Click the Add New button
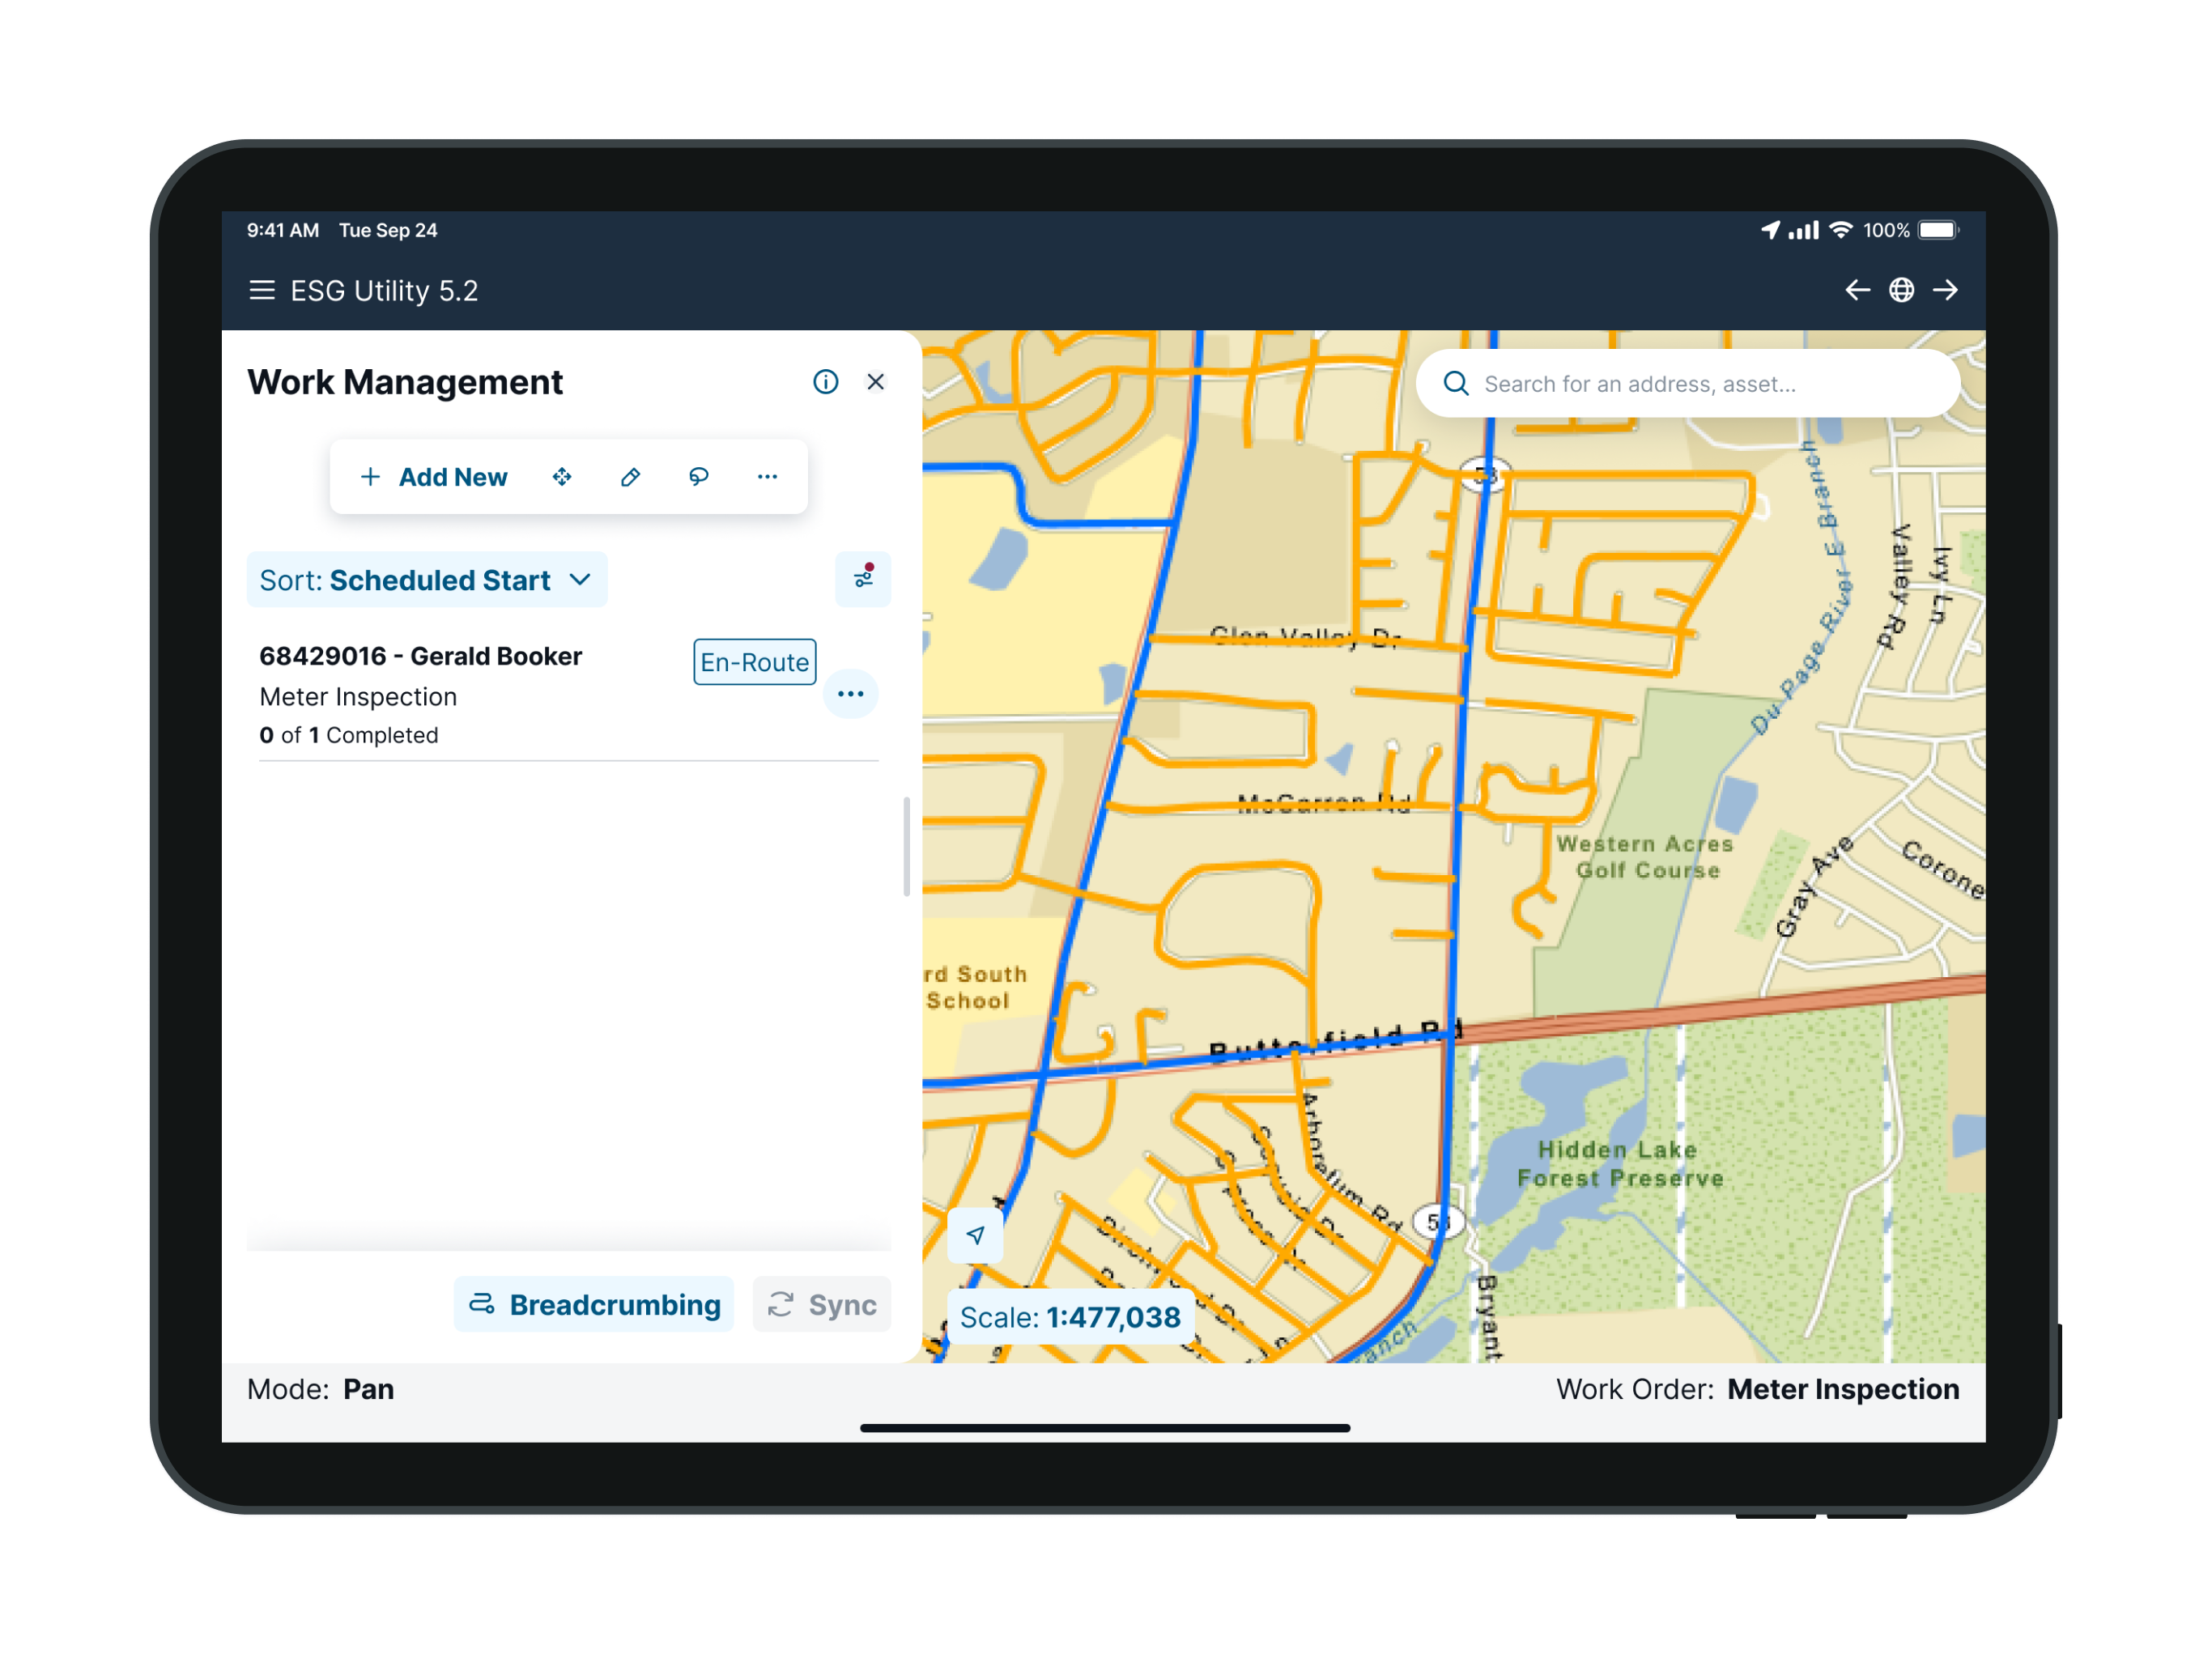This screenshot has height=1658, width=2212. click(x=434, y=477)
